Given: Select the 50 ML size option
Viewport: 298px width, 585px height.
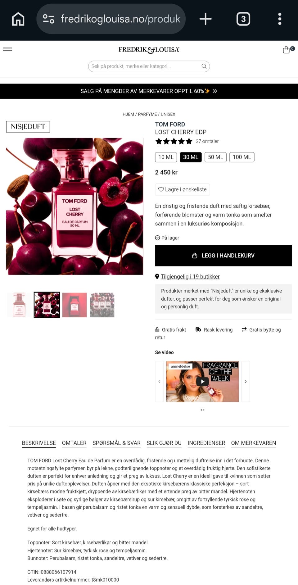Looking at the screenshot, I should 215,157.
